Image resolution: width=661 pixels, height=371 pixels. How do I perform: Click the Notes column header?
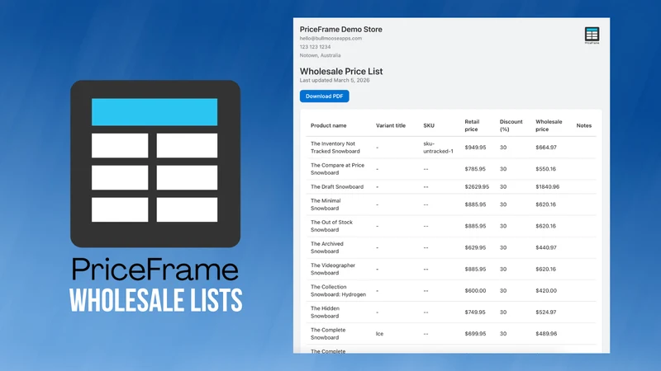[584, 125]
